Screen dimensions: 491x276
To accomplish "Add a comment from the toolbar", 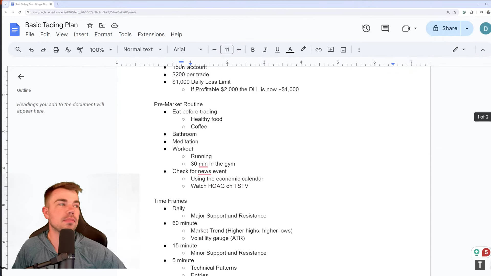I will tap(331, 50).
